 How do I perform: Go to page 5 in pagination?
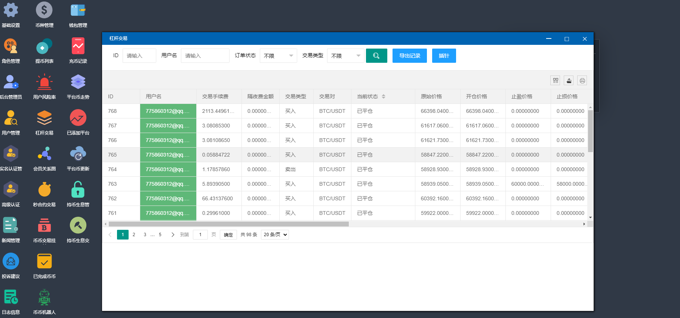coord(160,235)
